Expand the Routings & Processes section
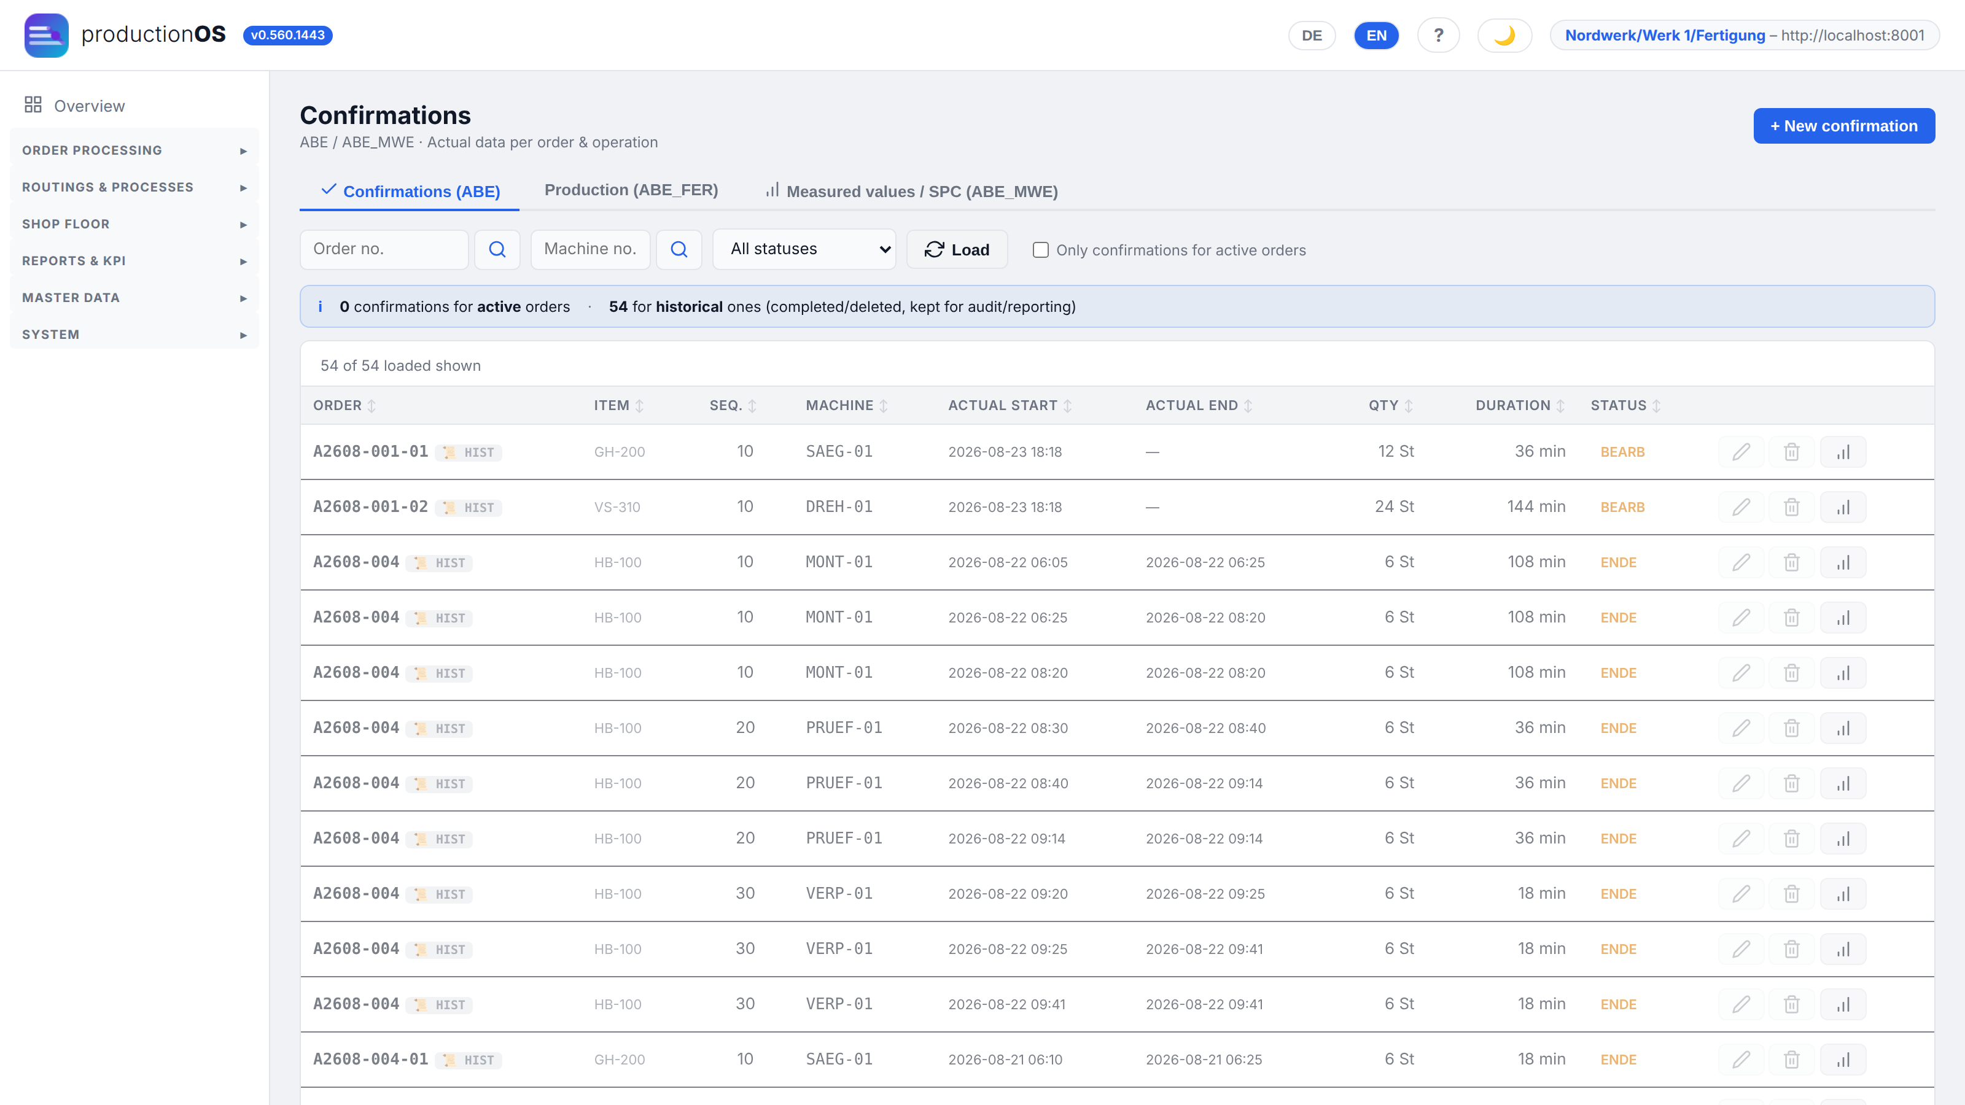The width and height of the screenshot is (1965, 1105). pyautogui.click(x=134, y=187)
